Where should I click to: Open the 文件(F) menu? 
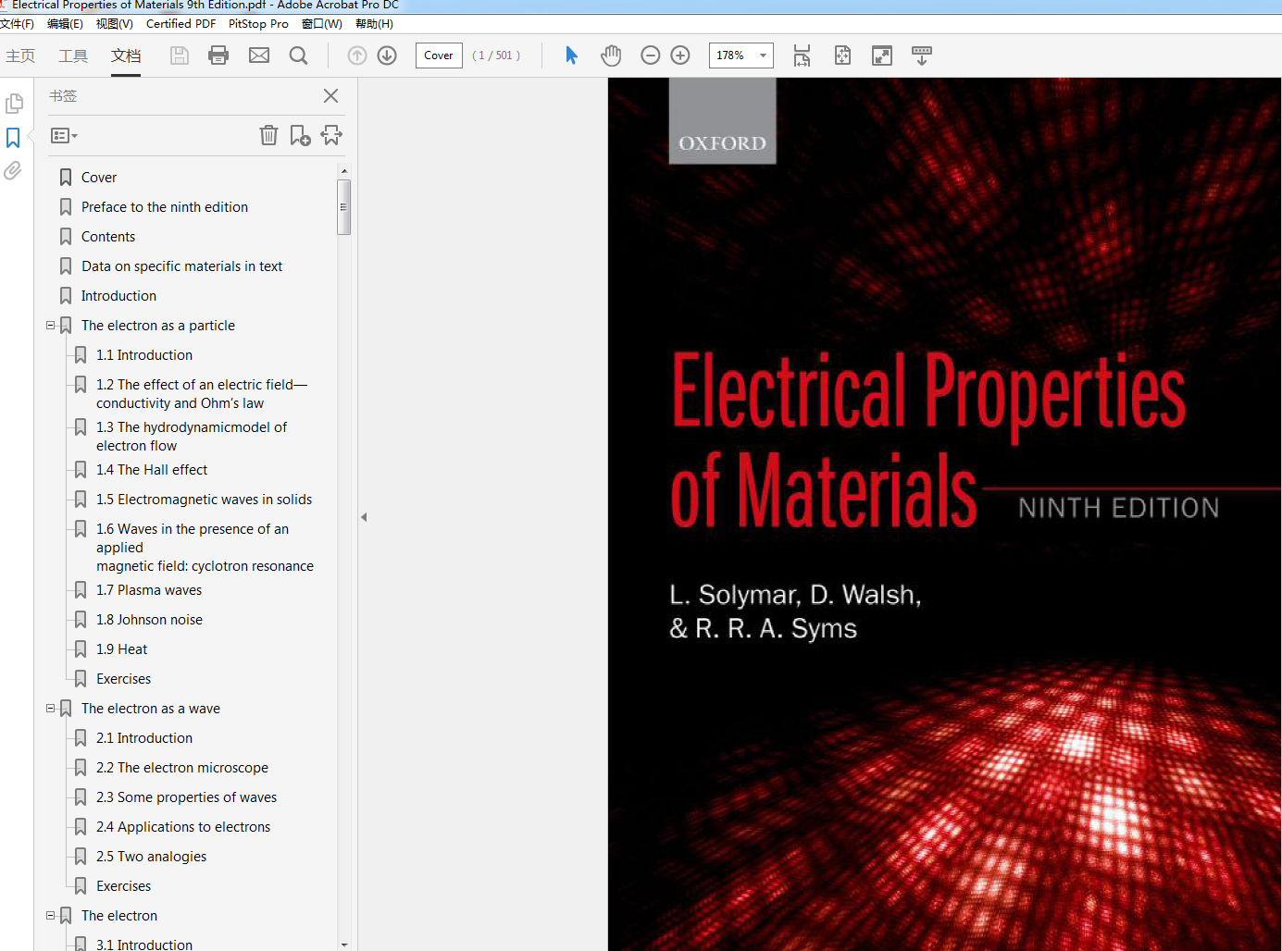click(x=17, y=24)
